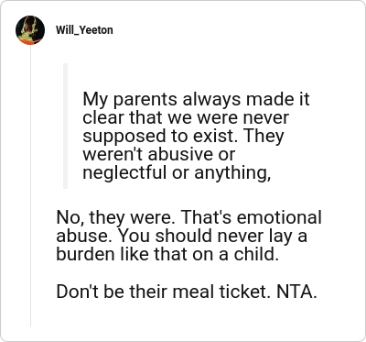This screenshot has height=342, width=366.
Task: Click reply line 'abuse. You should never lay a'
Action: pyautogui.click(x=181, y=236)
